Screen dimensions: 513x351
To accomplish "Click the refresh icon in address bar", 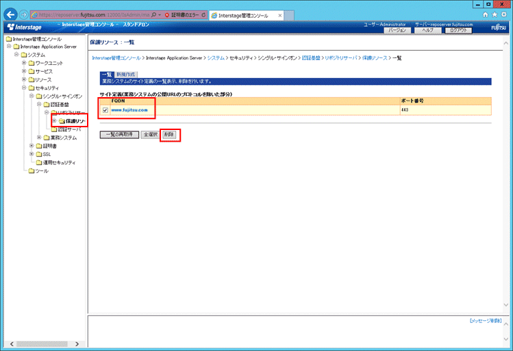I will 203,15.
